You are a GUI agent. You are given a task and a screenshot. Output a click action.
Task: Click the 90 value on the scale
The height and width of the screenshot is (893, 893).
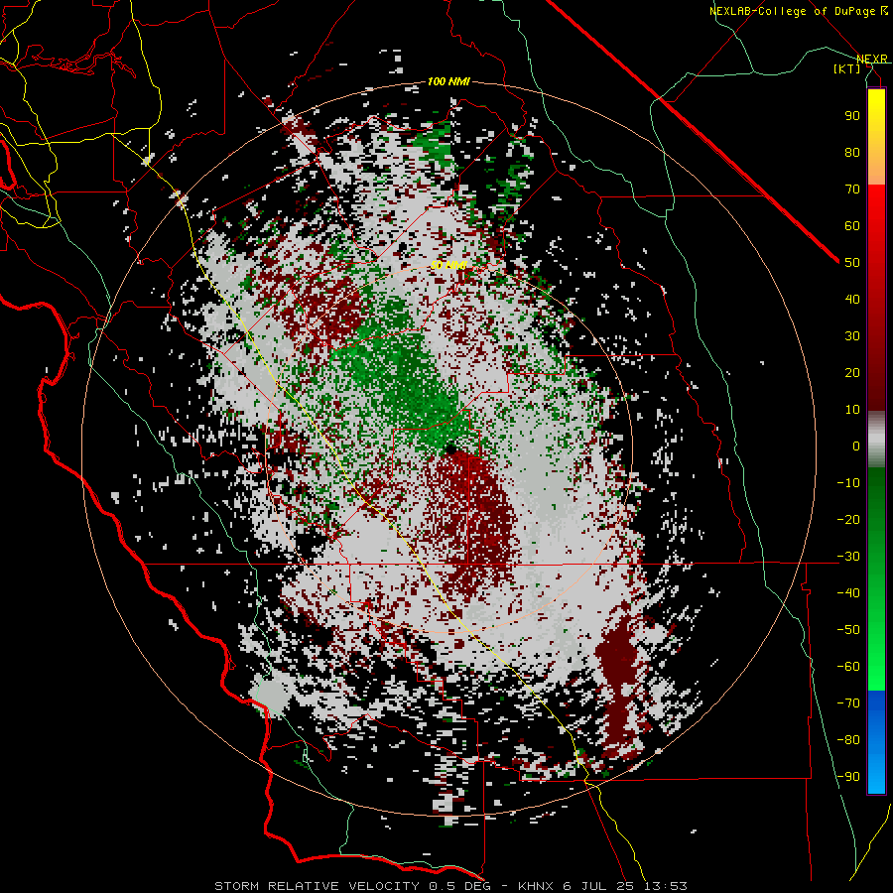(852, 116)
